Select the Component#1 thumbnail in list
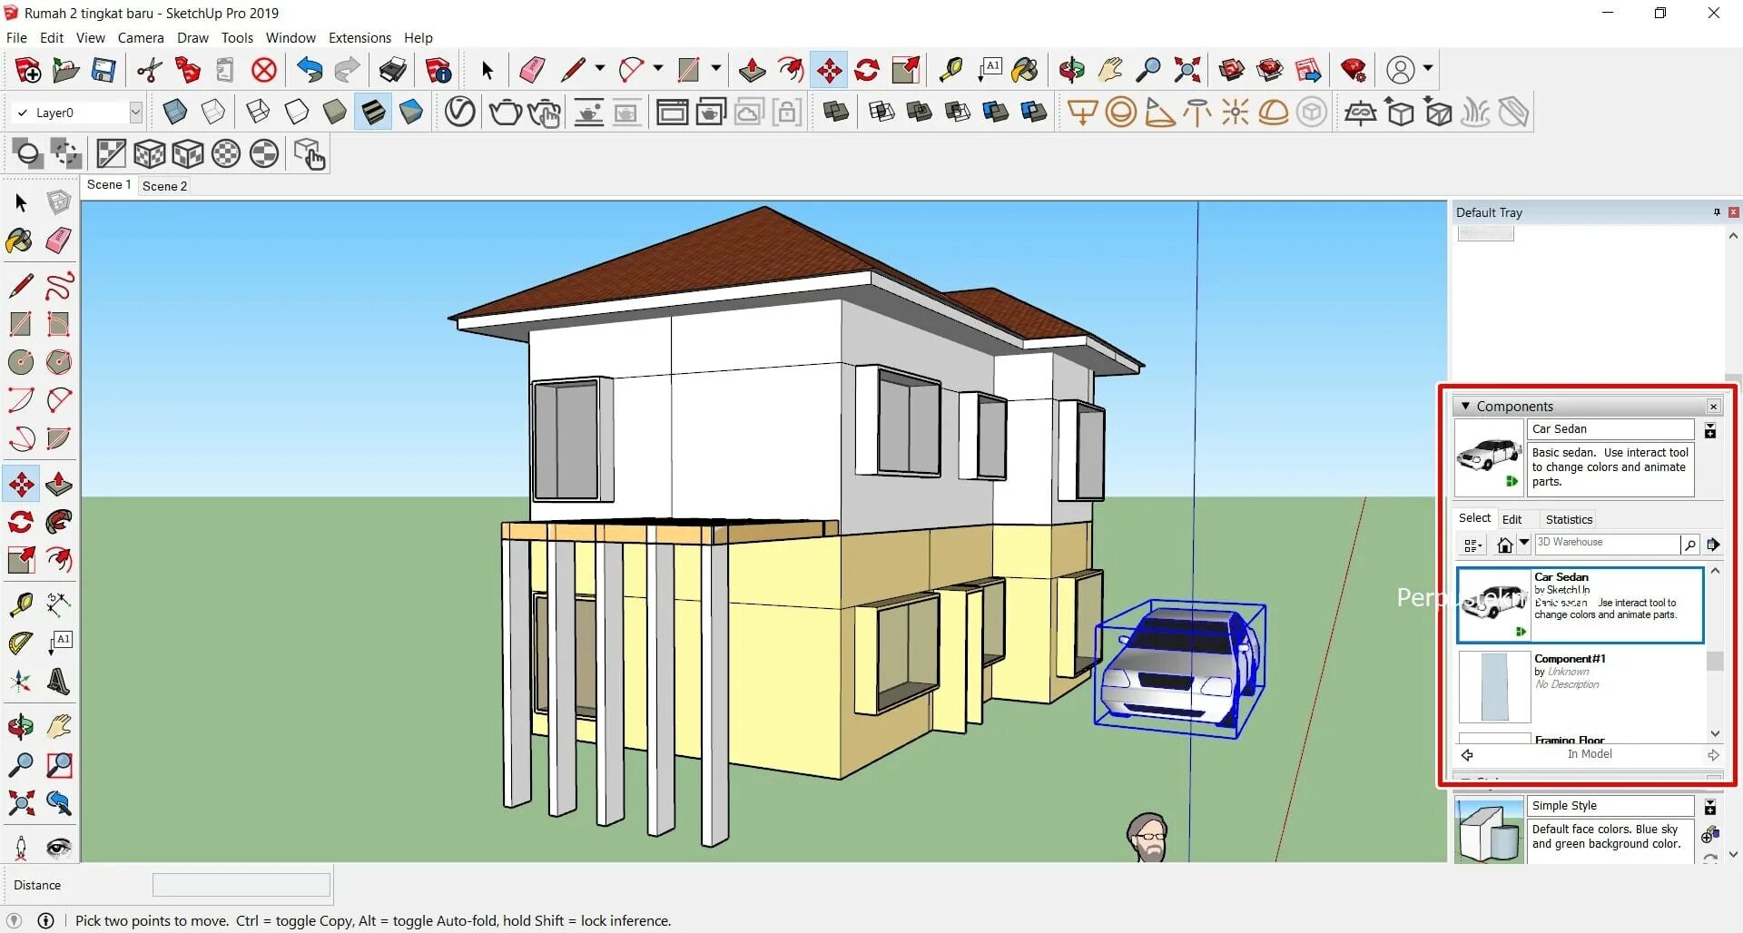 [x=1494, y=687]
